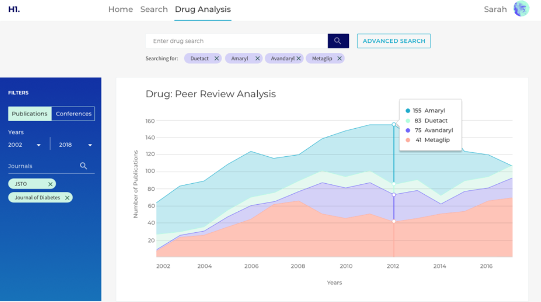Remove the Amaryl search tag
Screen dimensions: 541x302
257,59
